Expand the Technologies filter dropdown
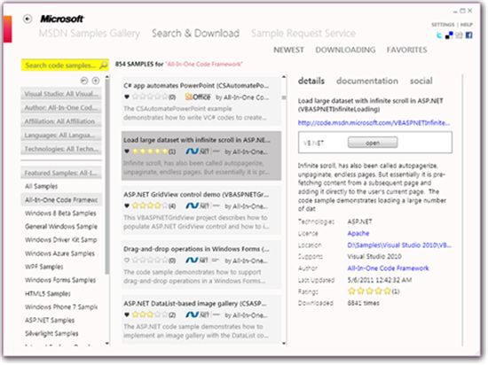The image size is (488, 365). pos(61,149)
